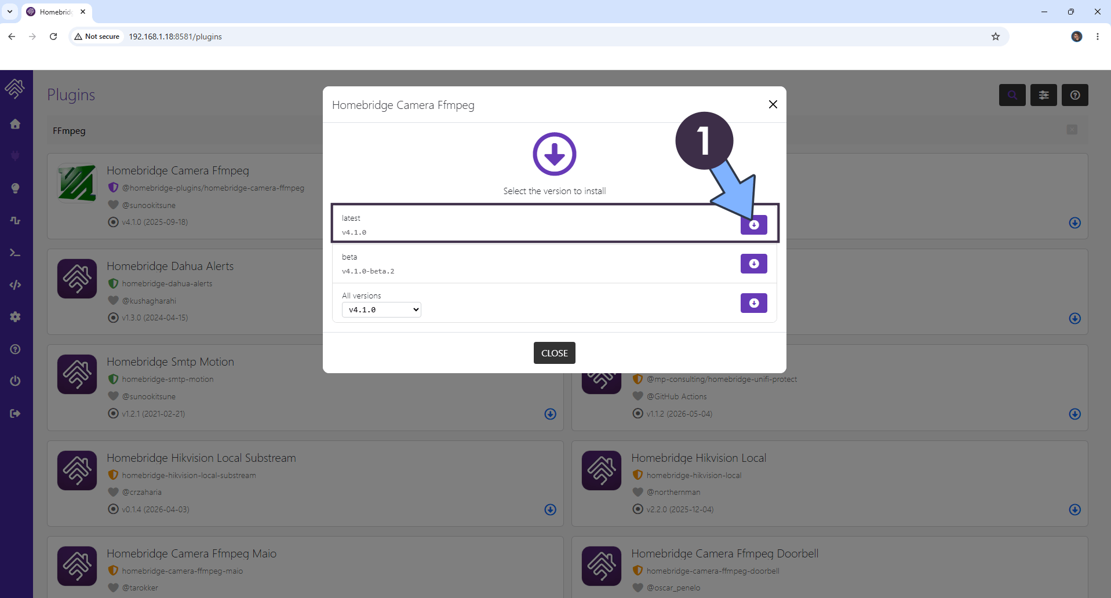This screenshot has width=1111, height=598.
Task: Open the Homebridge status home page
Action: 16,124
